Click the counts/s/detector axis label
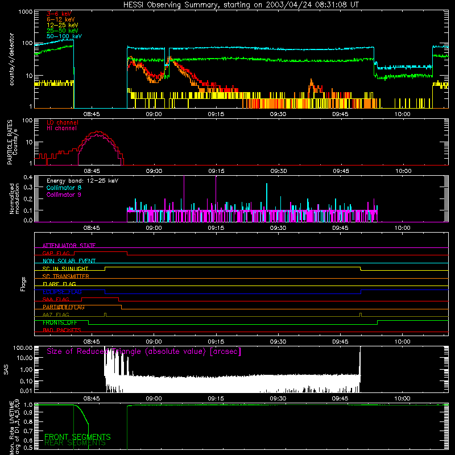 pyautogui.click(x=11, y=59)
